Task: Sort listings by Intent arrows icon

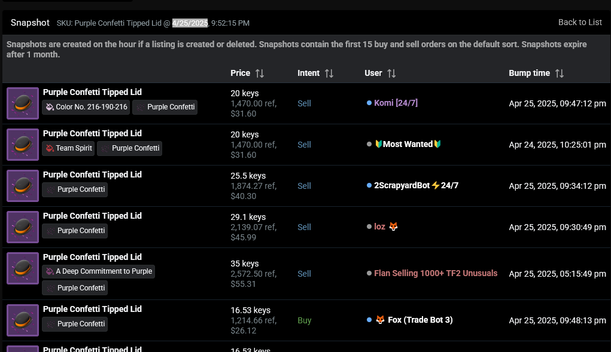Action: click(x=329, y=73)
